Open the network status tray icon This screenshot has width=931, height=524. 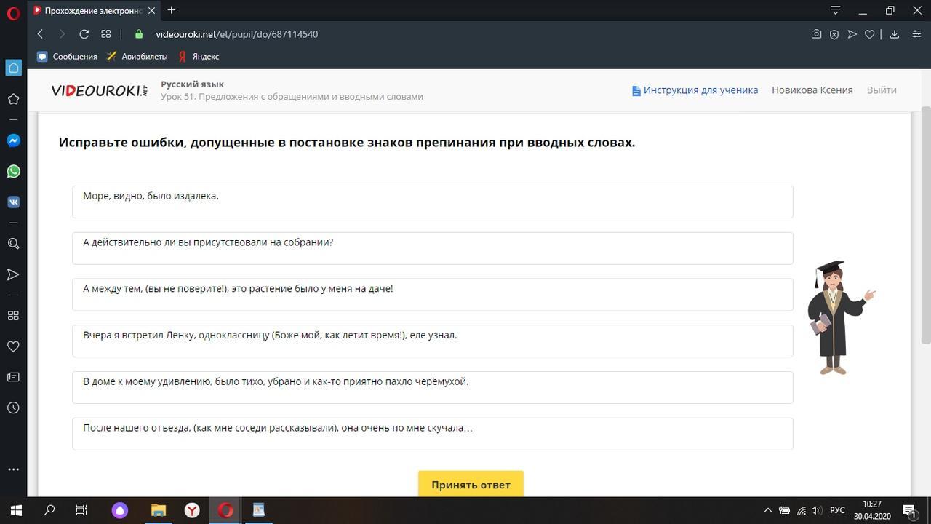coord(801,511)
